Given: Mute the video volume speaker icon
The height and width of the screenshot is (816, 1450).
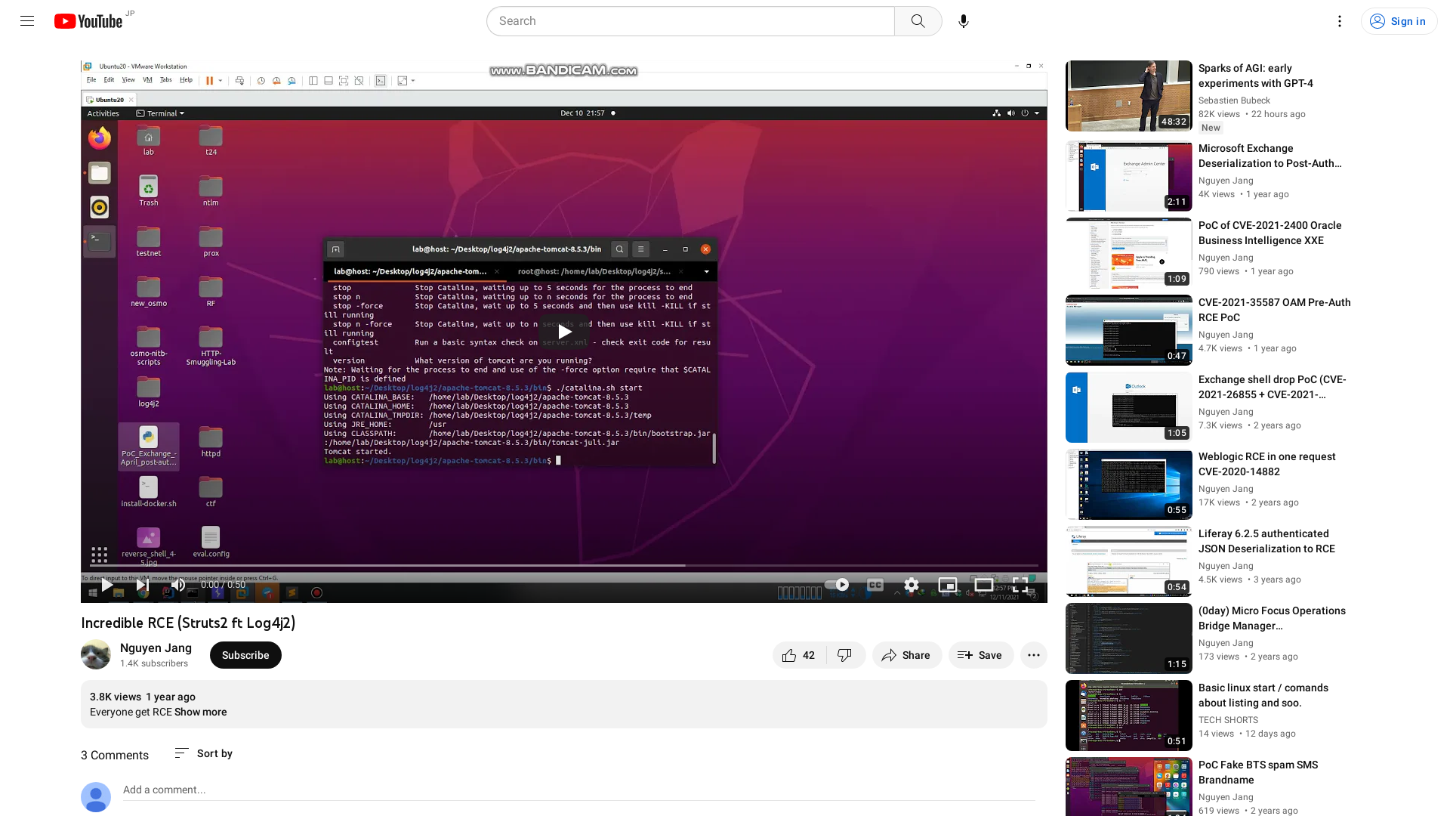Looking at the screenshot, I should [178, 585].
